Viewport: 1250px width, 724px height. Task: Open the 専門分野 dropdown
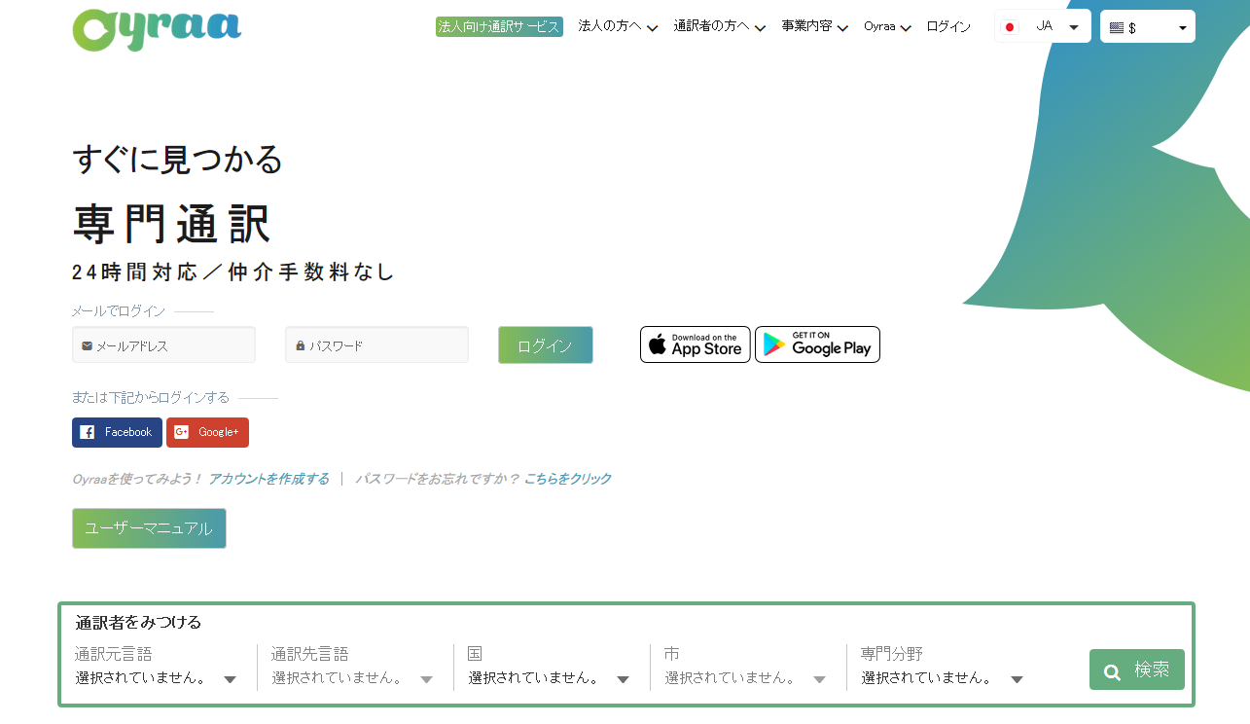(942, 678)
